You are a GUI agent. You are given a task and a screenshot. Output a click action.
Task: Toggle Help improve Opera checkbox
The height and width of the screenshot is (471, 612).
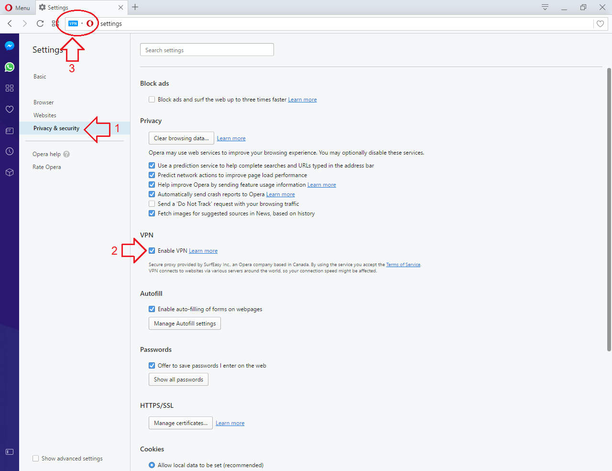[152, 185]
